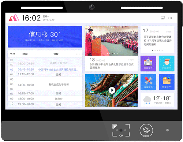The width and height of the screenshot is (183, 142).
Task: Select first pagination dot in notice card
Action: point(153,50)
